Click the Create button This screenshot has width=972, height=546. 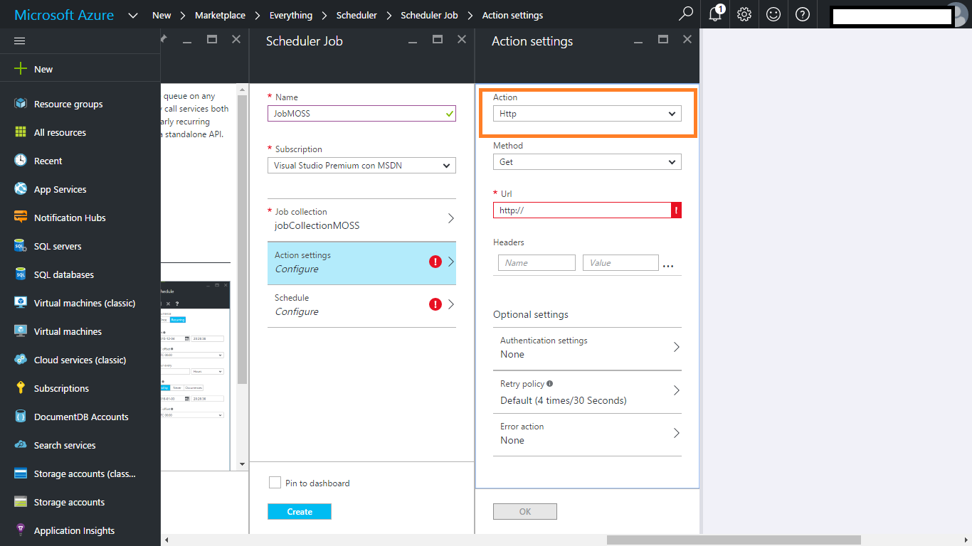[300, 512]
